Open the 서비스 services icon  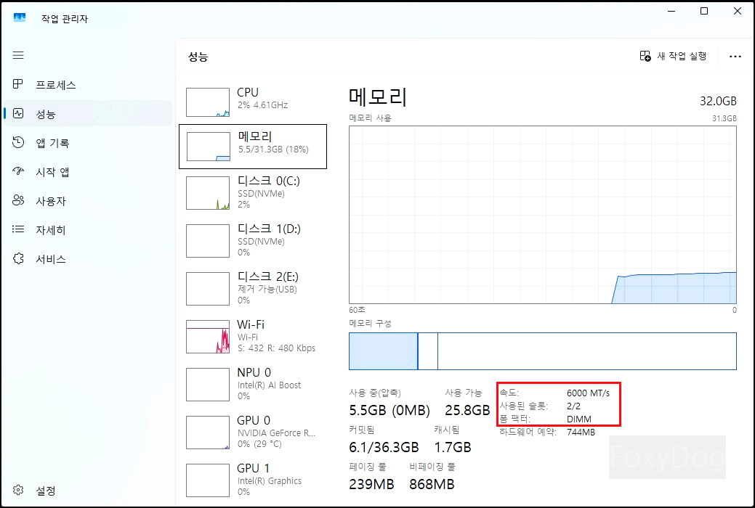coord(18,258)
